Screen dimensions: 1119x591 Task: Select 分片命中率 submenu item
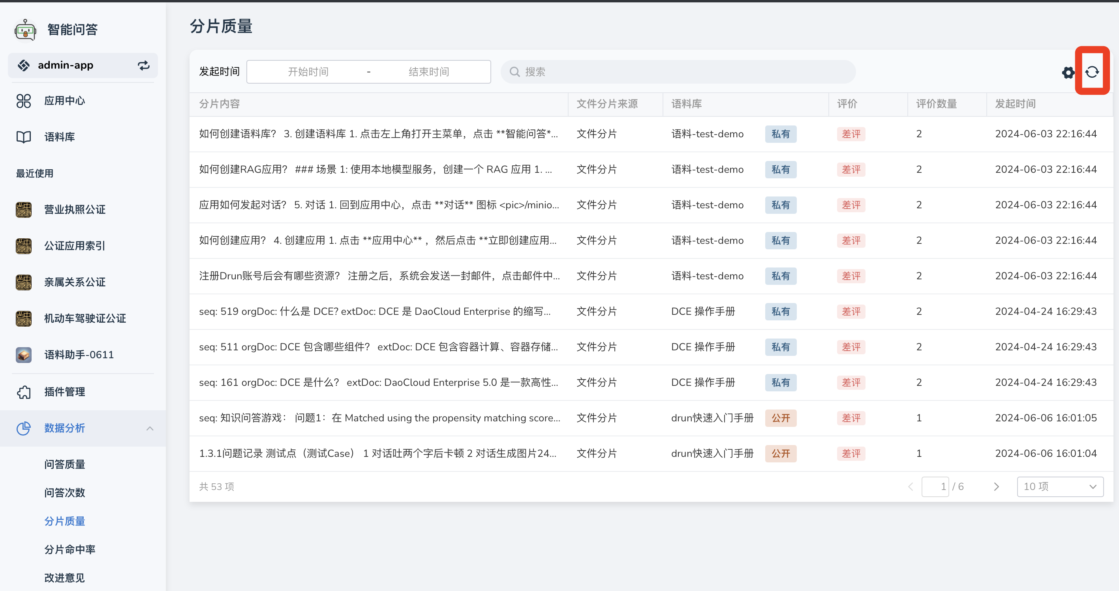coord(69,549)
